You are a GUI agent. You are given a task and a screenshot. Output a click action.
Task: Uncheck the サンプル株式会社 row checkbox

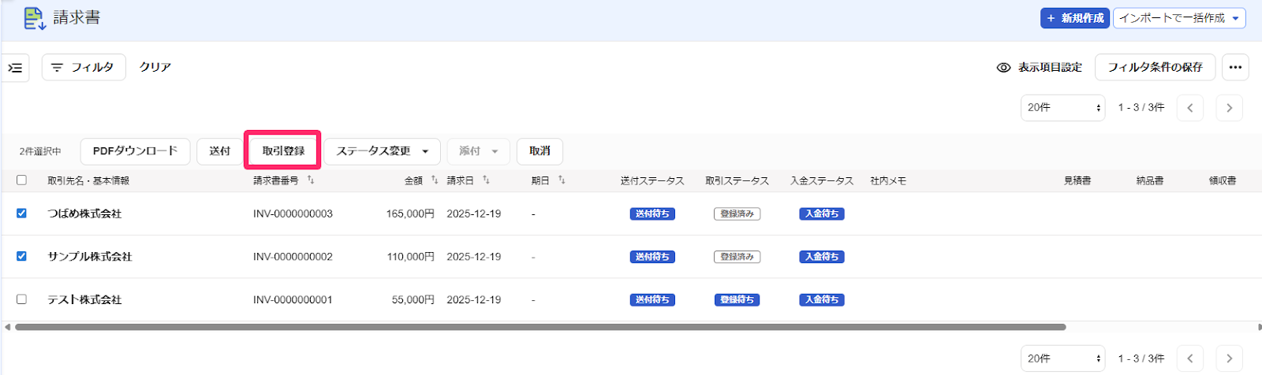[21, 256]
